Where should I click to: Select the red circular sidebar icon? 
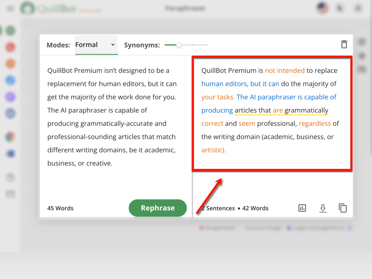[11, 47]
